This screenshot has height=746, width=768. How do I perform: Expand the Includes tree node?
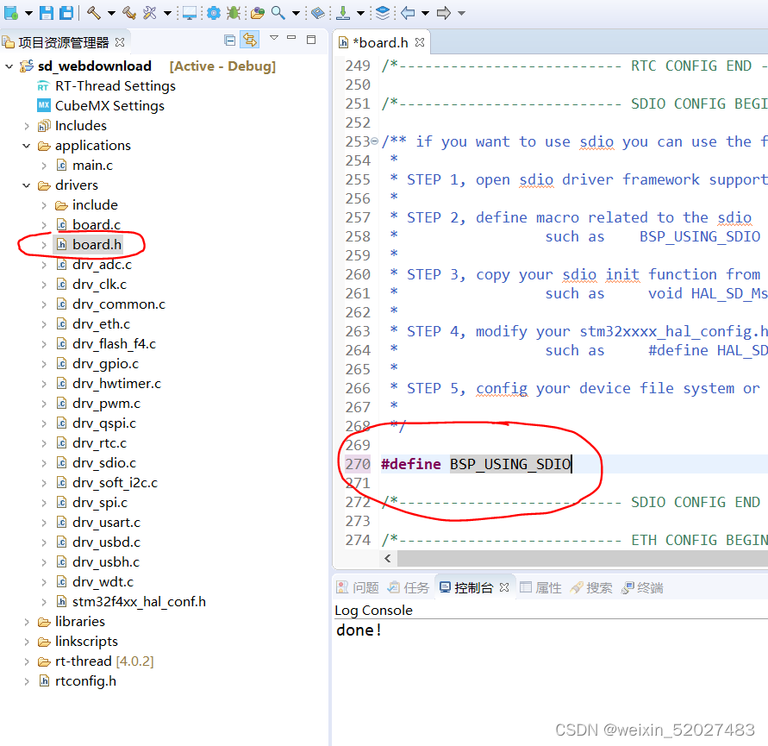click(x=27, y=125)
